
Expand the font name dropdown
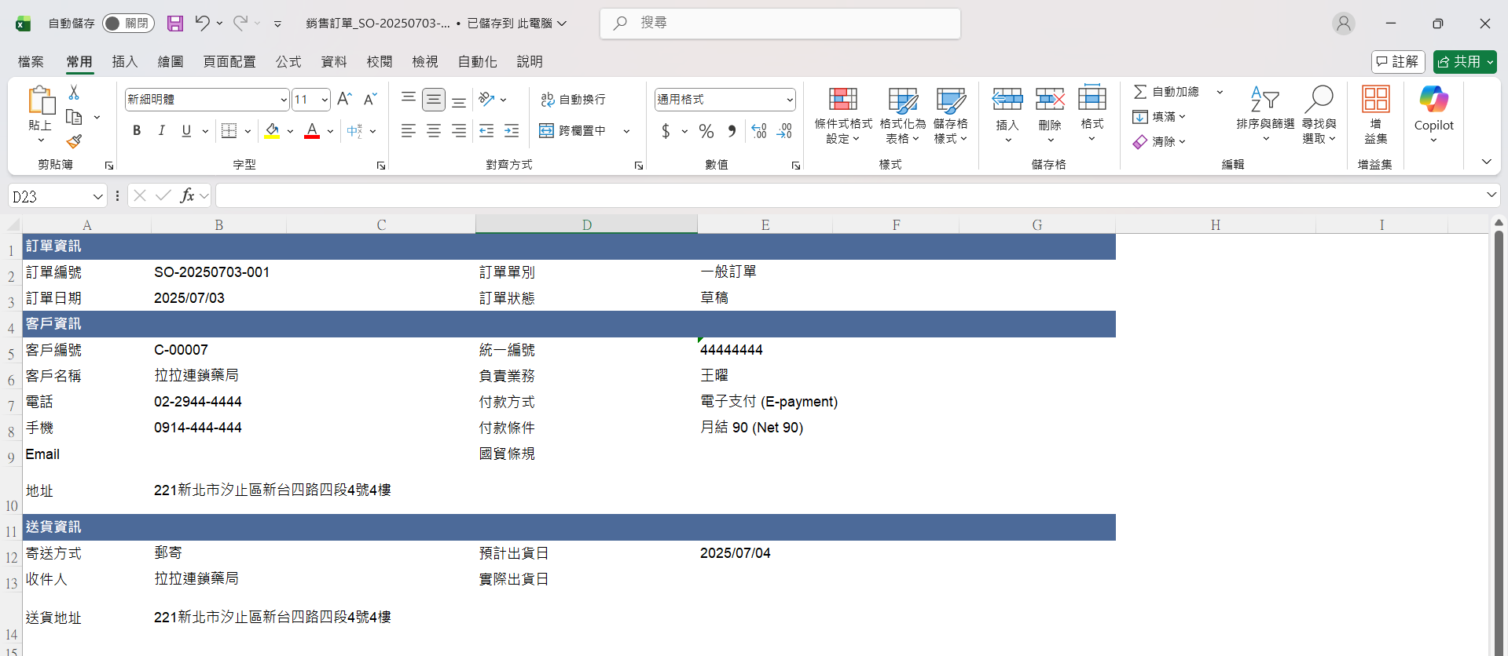pyautogui.click(x=284, y=100)
